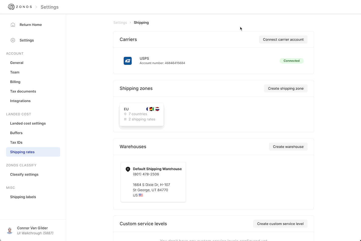
Task: Click the Connected status badge for USPS
Action: [291, 61]
